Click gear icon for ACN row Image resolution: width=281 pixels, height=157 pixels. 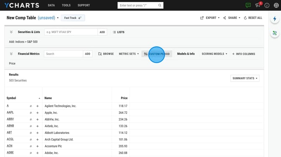(x=31, y=146)
